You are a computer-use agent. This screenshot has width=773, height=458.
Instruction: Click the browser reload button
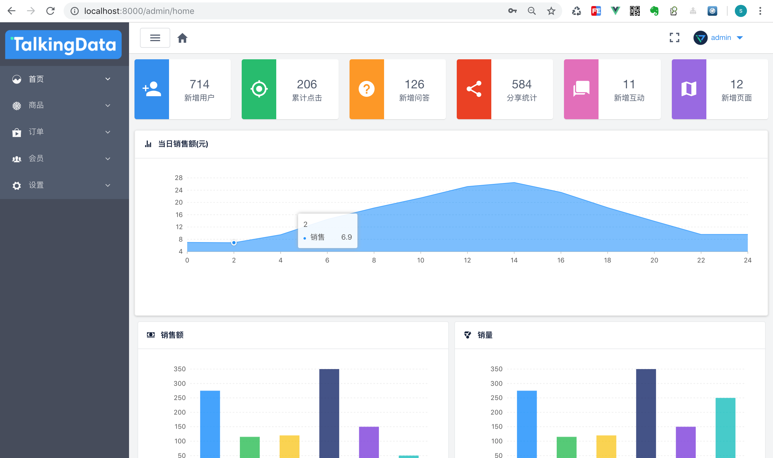(x=50, y=11)
